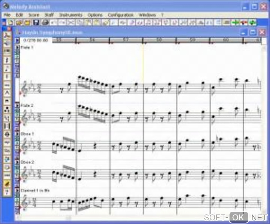Select the circled-cross symbol palette icon

click(x=7, y=134)
